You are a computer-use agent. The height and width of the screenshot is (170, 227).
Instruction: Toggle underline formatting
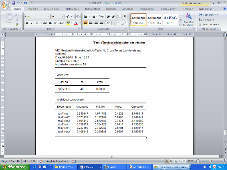[36, 23]
